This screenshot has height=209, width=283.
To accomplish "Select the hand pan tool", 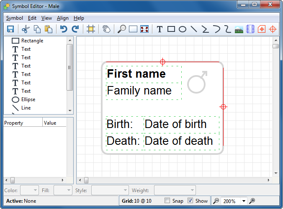I will [106, 29].
